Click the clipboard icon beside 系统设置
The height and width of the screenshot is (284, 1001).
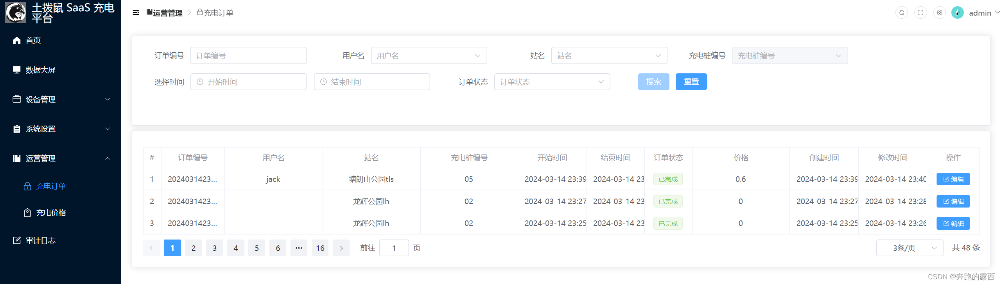pos(17,129)
